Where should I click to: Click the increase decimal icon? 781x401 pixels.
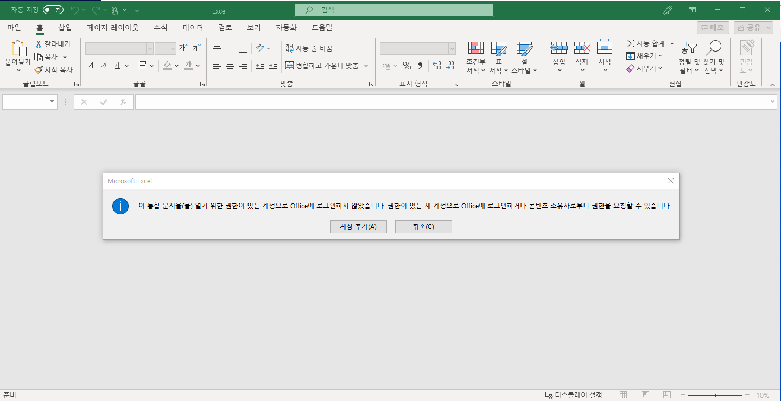pyautogui.click(x=437, y=66)
